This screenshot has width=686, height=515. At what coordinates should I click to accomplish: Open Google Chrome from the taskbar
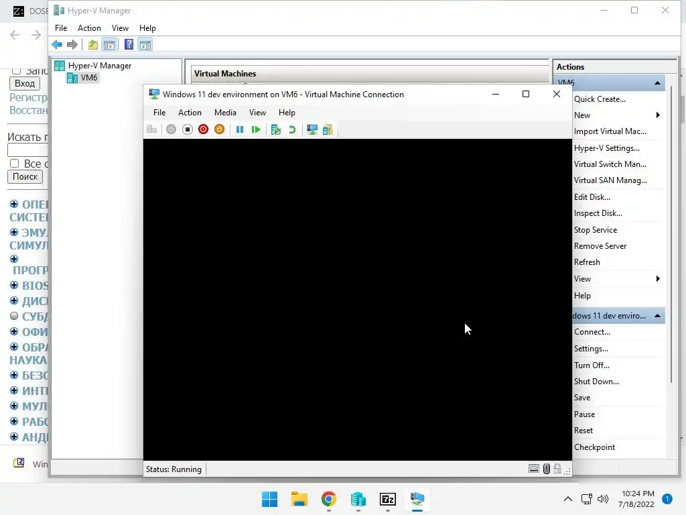click(328, 499)
